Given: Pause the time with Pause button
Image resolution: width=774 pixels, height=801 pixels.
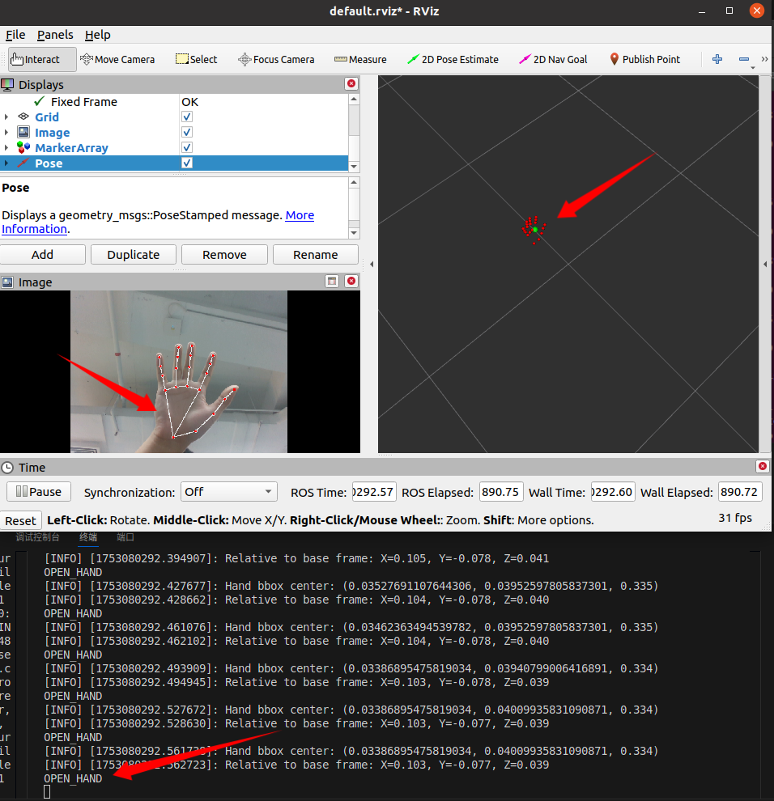Looking at the screenshot, I should [39, 492].
